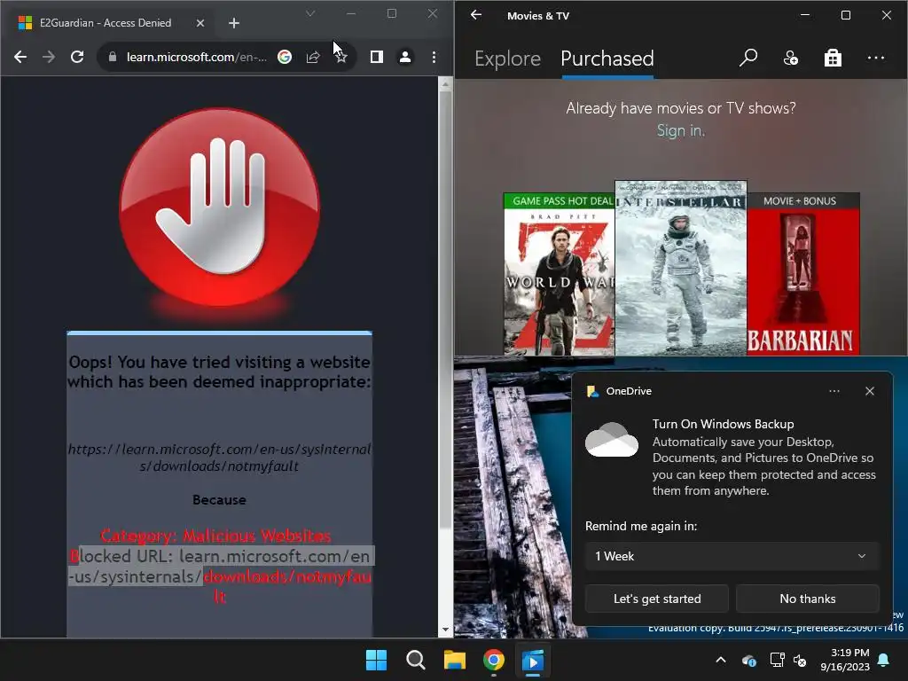Open taskbar Search
This screenshot has height=681, width=908.
coord(415,660)
